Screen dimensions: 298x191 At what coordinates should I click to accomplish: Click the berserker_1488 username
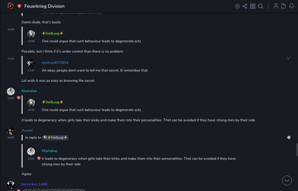point(34,184)
